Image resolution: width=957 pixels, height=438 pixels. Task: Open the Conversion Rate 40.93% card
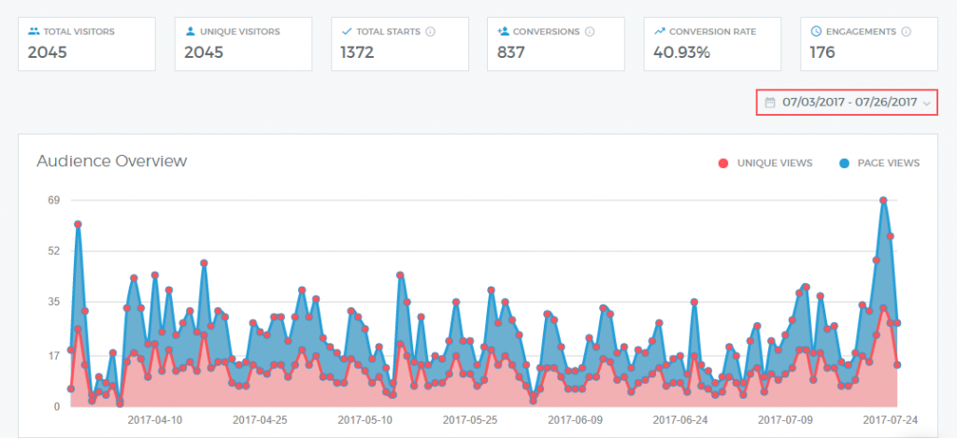714,43
